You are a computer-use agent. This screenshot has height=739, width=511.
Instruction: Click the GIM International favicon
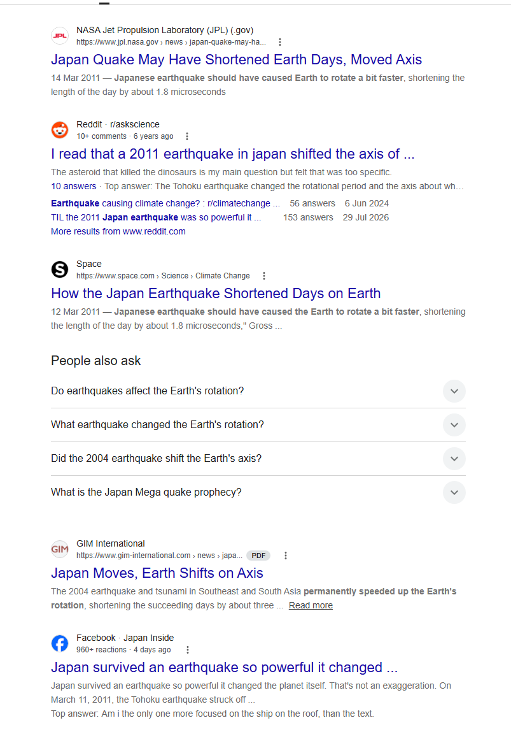click(x=60, y=549)
